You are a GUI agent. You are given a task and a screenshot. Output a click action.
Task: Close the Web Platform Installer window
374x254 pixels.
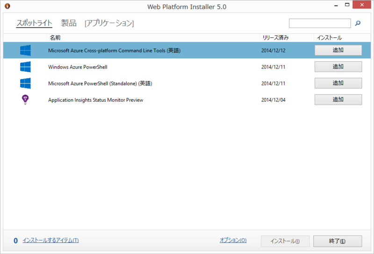coord(362,5)
